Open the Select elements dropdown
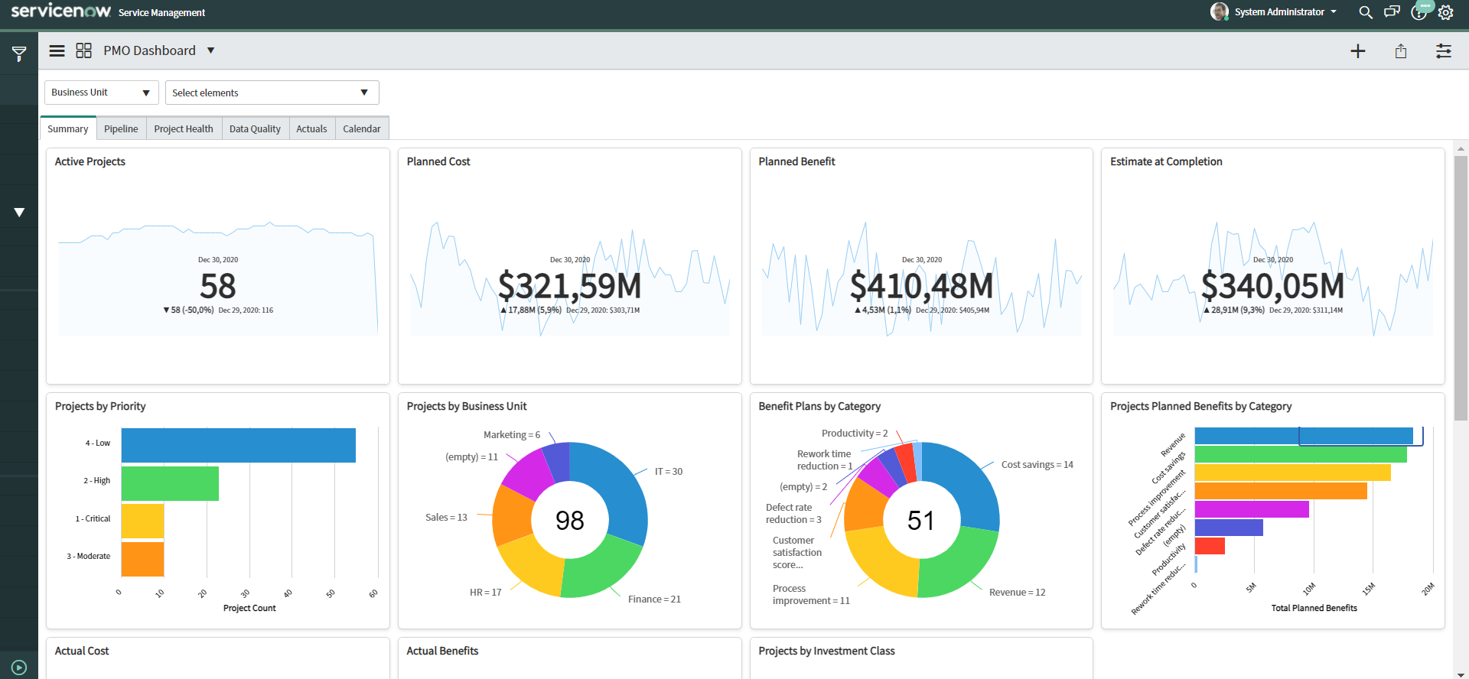Image resolution: width=1469 pixels, height=679 pixels. pos(272,93)
